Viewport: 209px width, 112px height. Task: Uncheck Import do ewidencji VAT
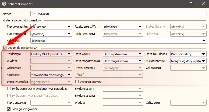point(5,48)
